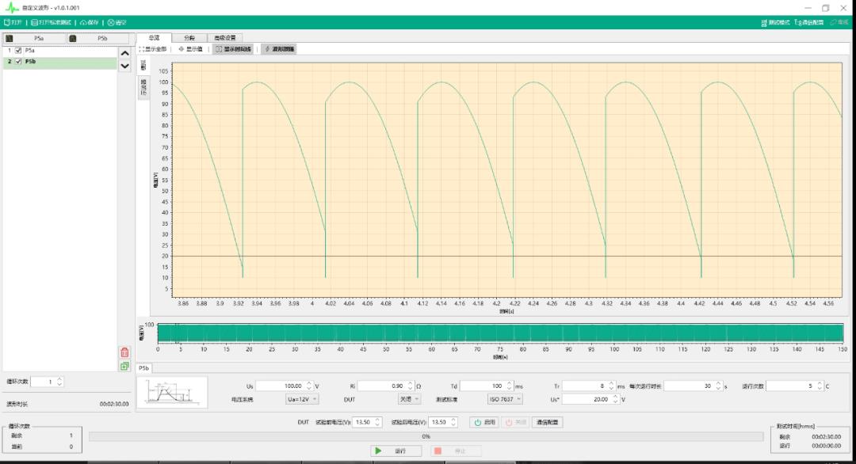Click the Communication Config button
The width and height of the screenshot is (856, 464).
[x=548, y=422]
